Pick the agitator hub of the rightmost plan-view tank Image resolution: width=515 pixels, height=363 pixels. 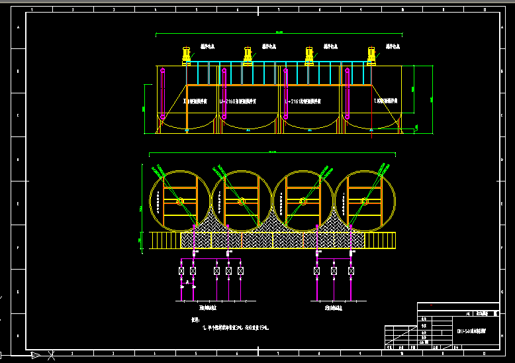(x=364, y=201)
